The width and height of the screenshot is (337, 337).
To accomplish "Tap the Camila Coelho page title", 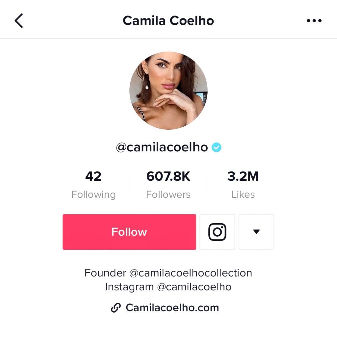I will pos(168,21).
